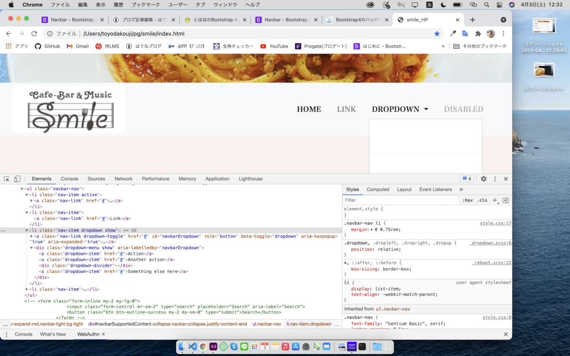Open the style.css:17 source link

pyautogui.click(x=495, y=223)
